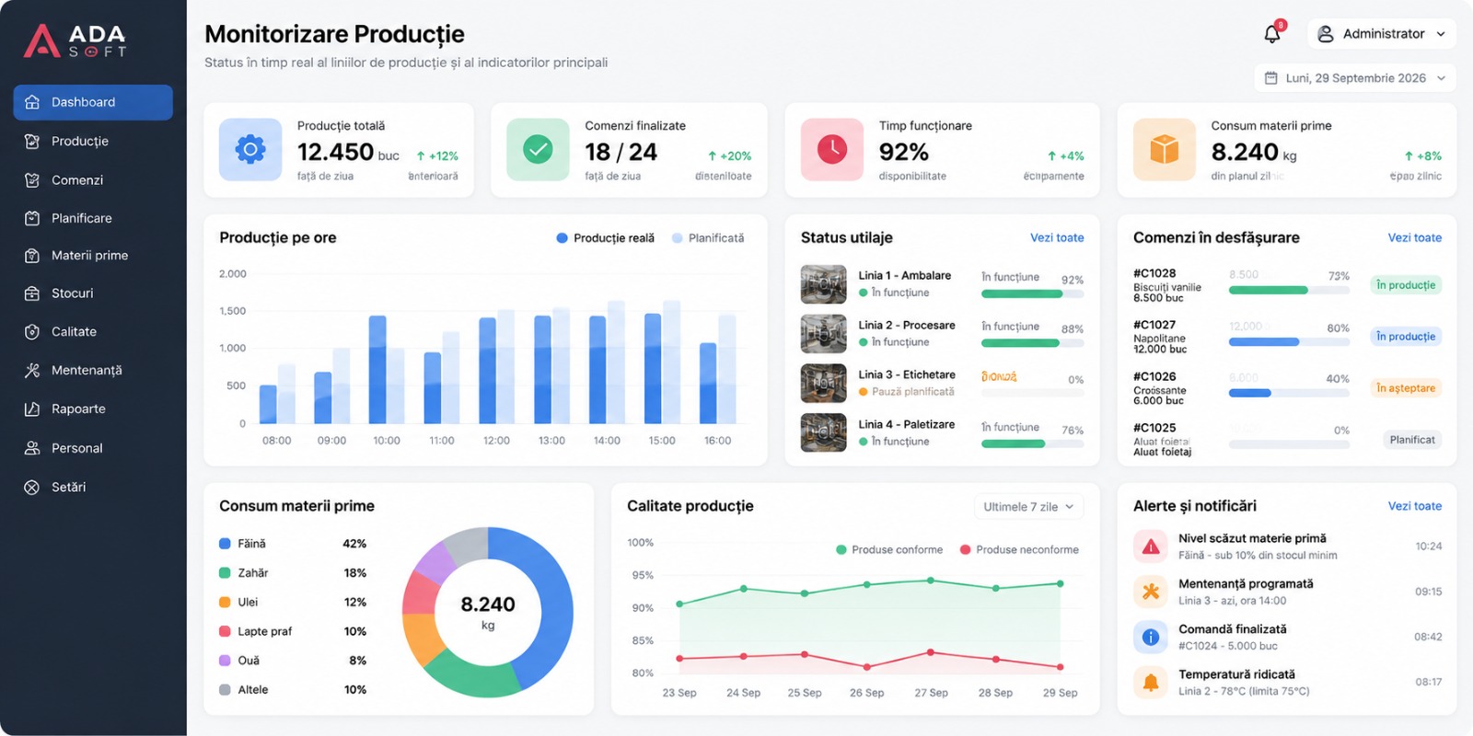
Task: Click the orange box icon on Consum materii prime
Action: [x=1165, y=149]
